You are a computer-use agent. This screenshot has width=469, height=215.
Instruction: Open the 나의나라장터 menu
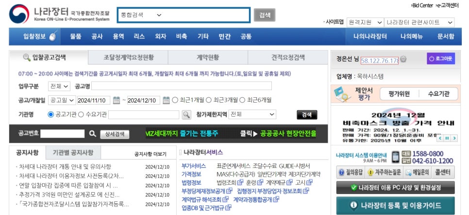click(x=370, y=36)
